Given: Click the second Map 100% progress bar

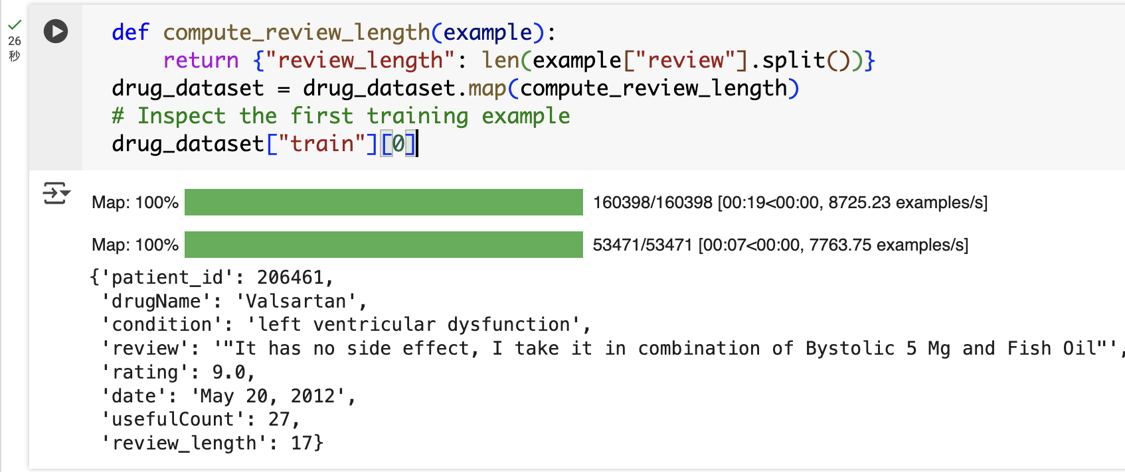Looking at the screenshot, I should coord(383,245).
